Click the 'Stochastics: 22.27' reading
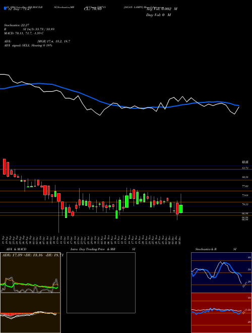This screenshot has width=252, height=333. tap(16, 25)
